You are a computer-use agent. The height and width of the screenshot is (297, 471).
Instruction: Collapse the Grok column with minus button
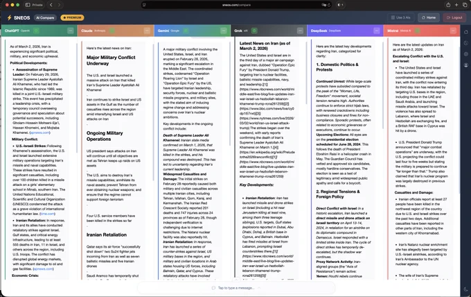point(300,31)
